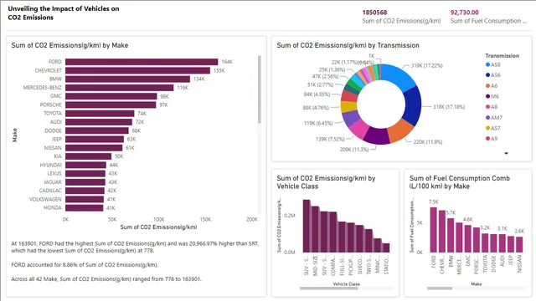The image size is (536, 301).
Task: Click the TWO-S label on Vehicle Class axis
Action: click(x=368, y=266)
